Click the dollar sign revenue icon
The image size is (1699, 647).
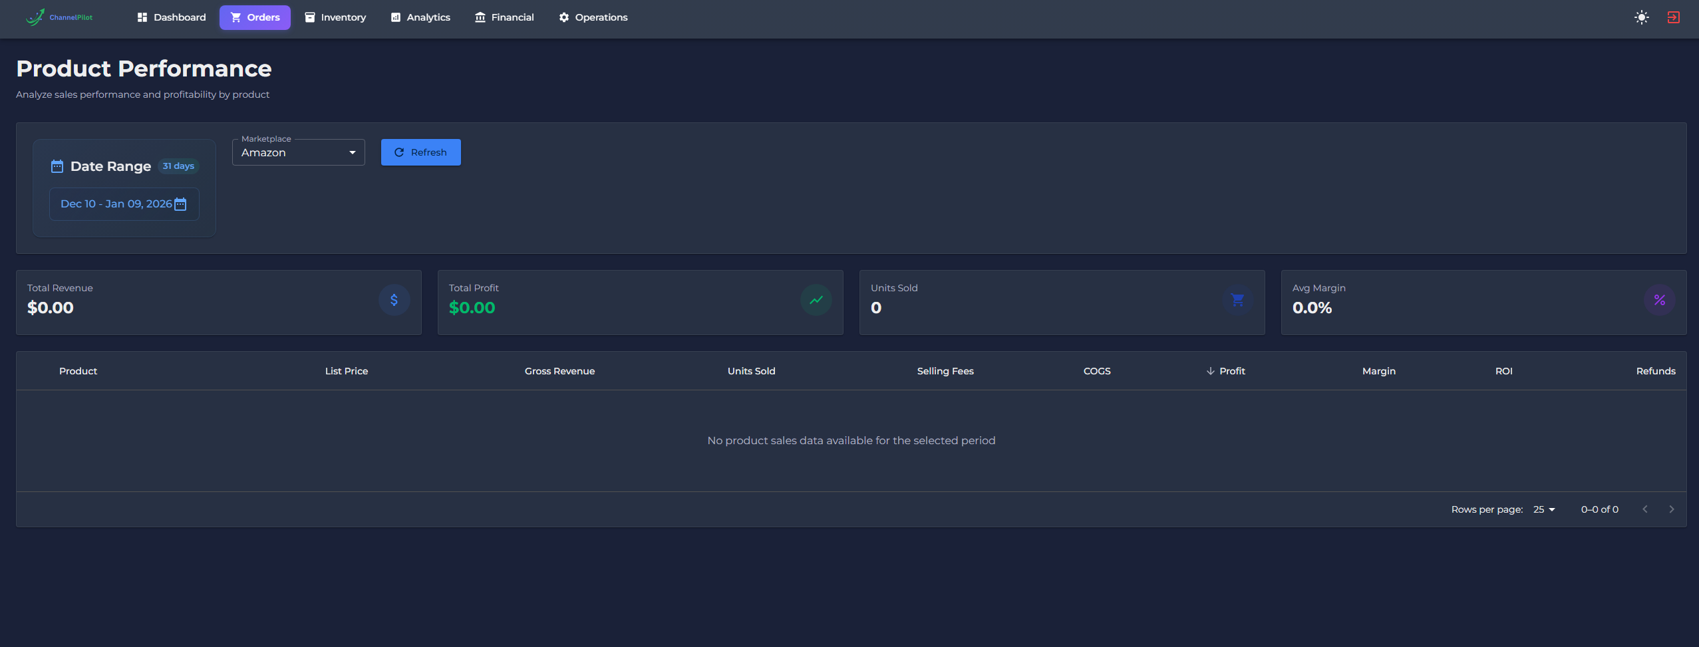pyautogui.click(x=394, y=301)
